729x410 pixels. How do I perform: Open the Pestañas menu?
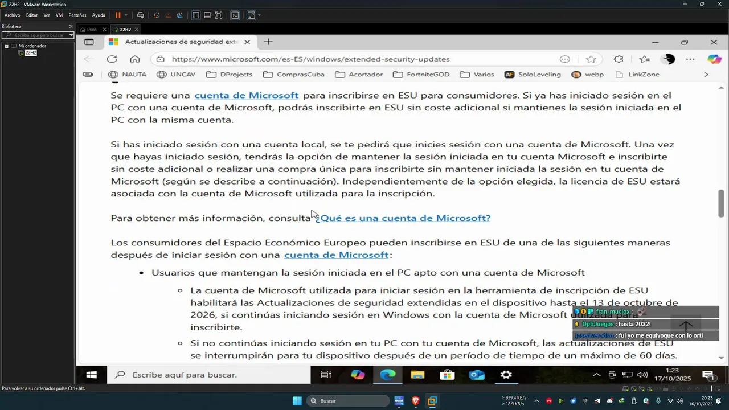pyautogui.click(x=77, y=15)
